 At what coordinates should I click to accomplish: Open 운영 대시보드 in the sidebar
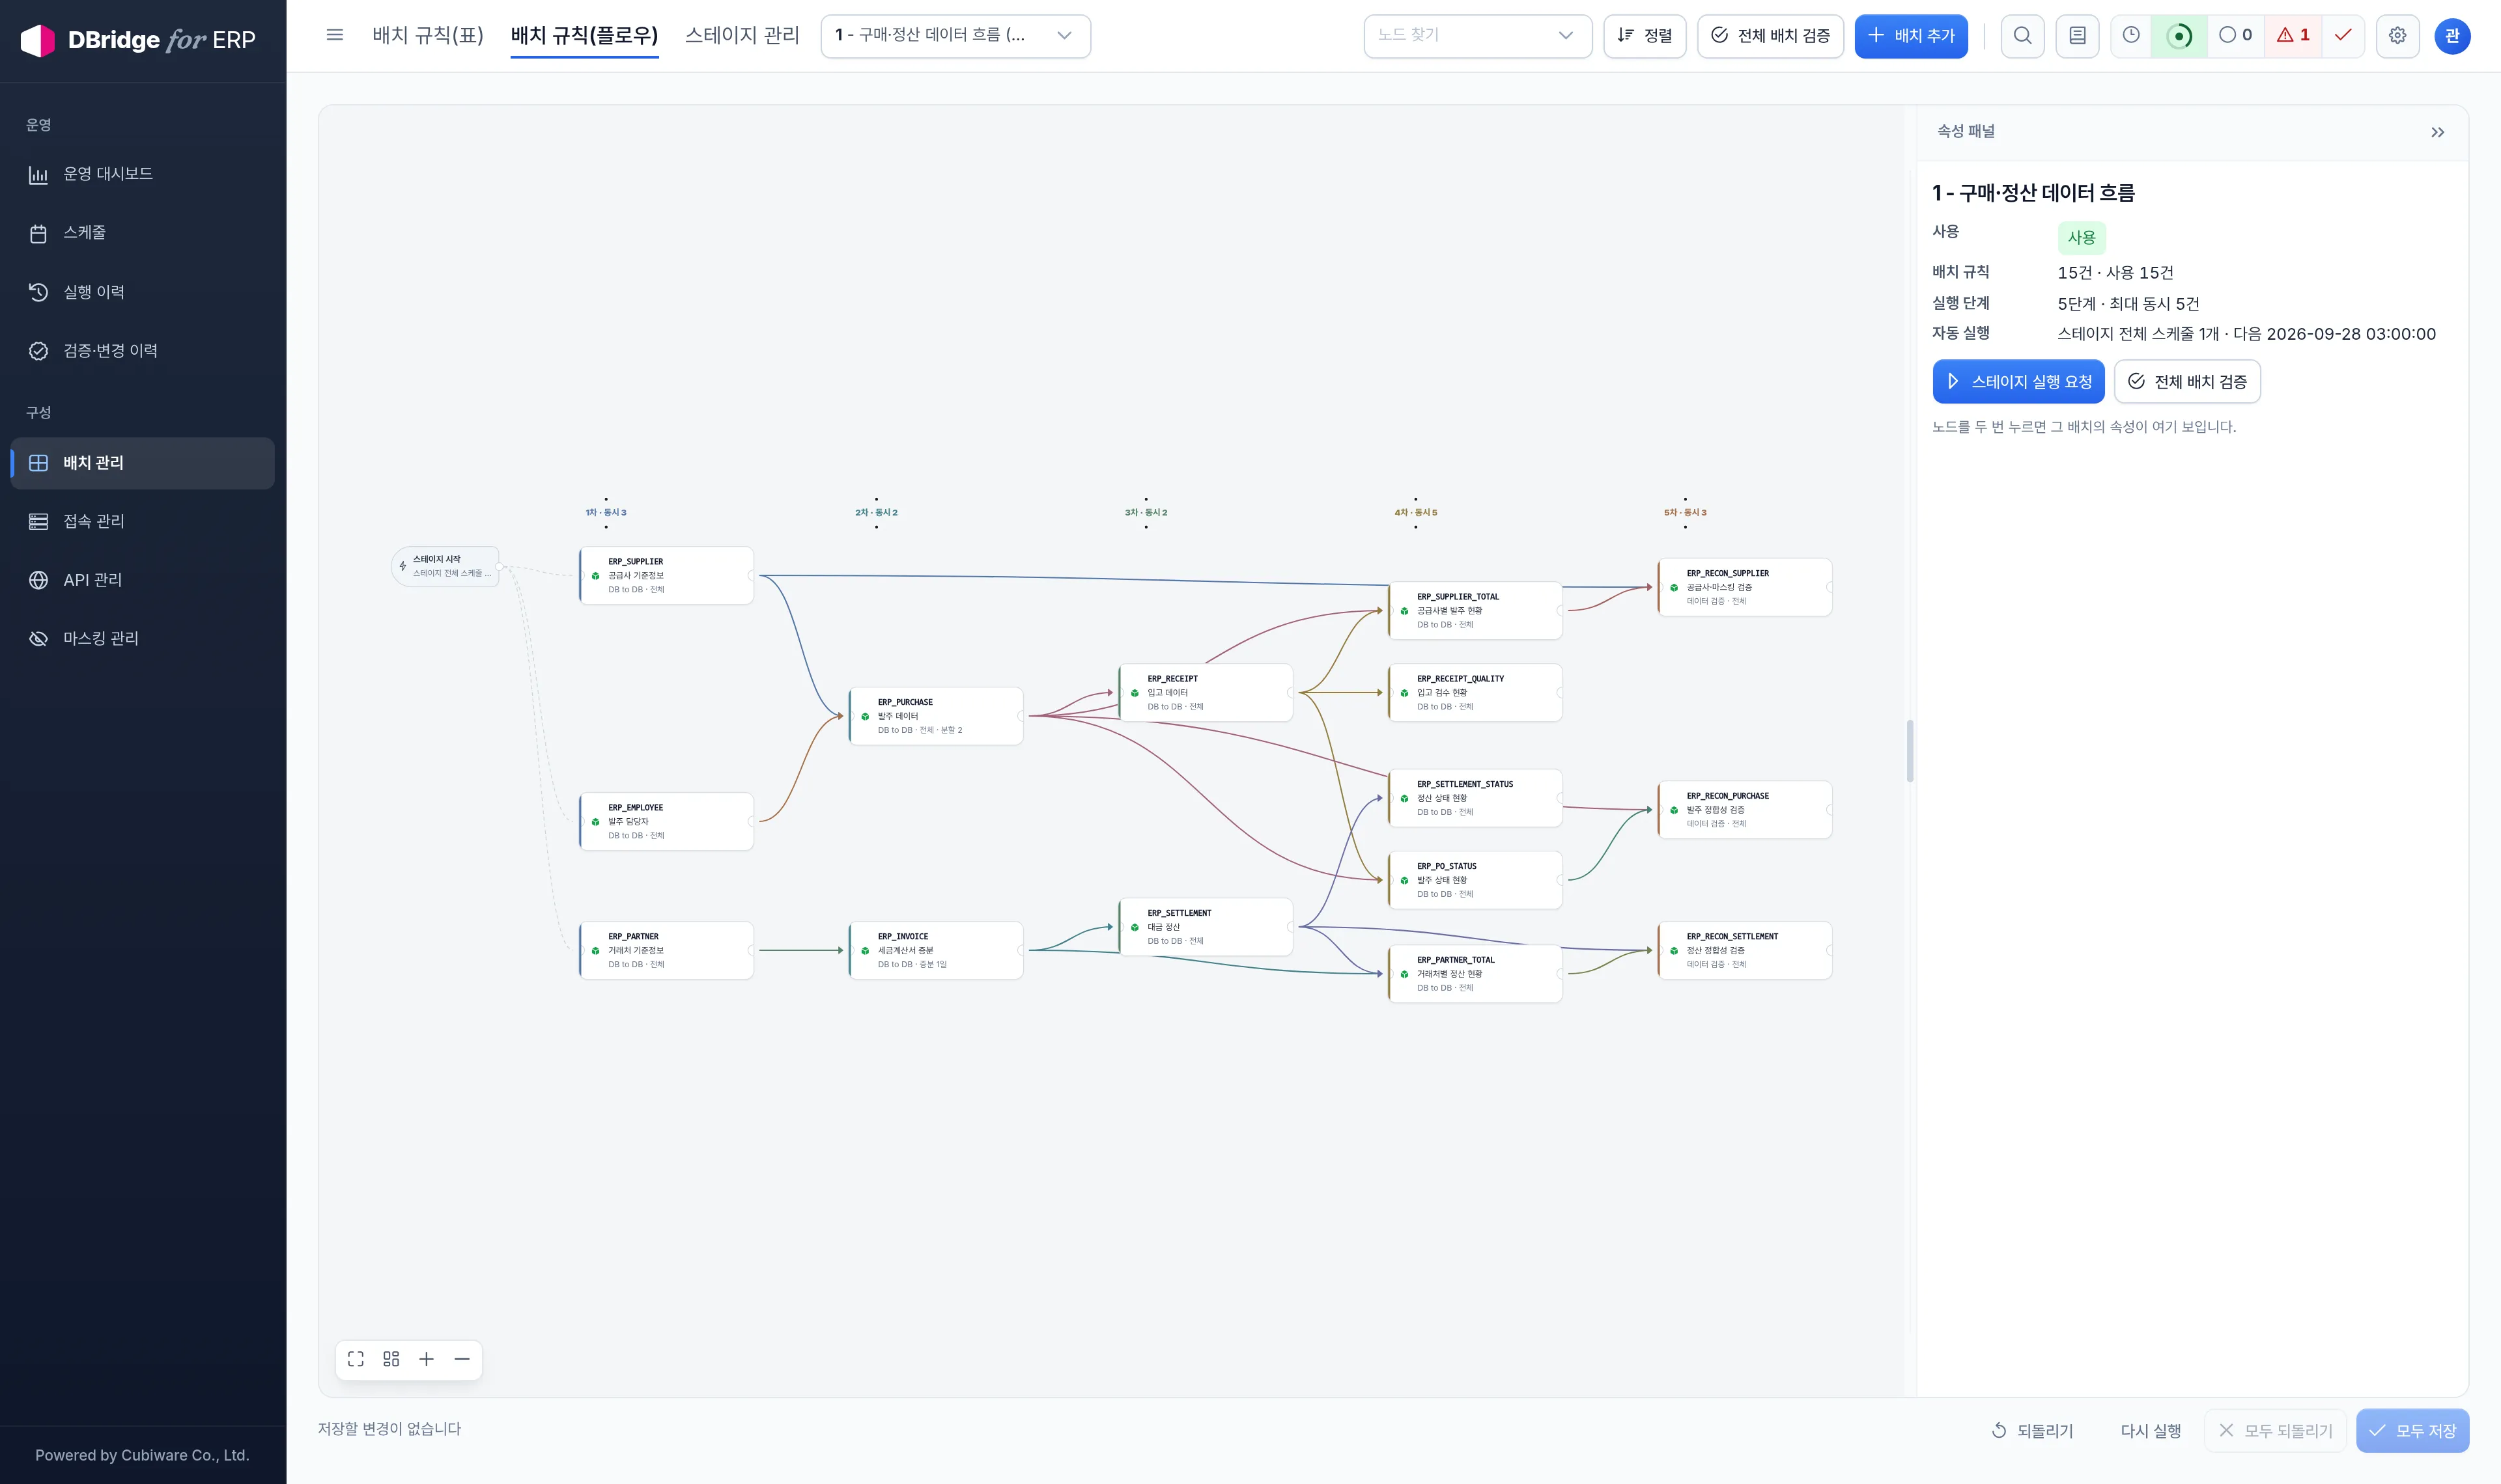(142, 174)
